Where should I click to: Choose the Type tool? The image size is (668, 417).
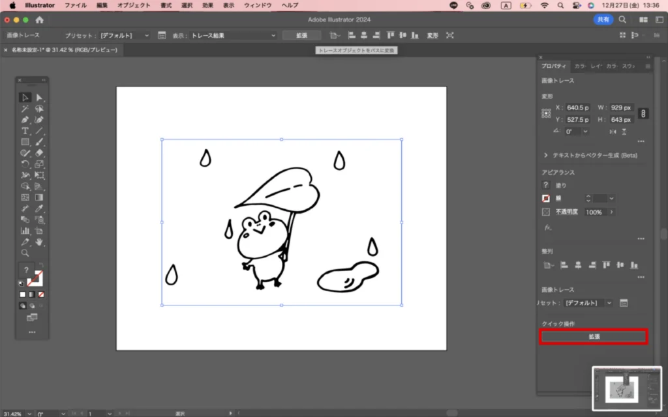click(x=25, y=131)
